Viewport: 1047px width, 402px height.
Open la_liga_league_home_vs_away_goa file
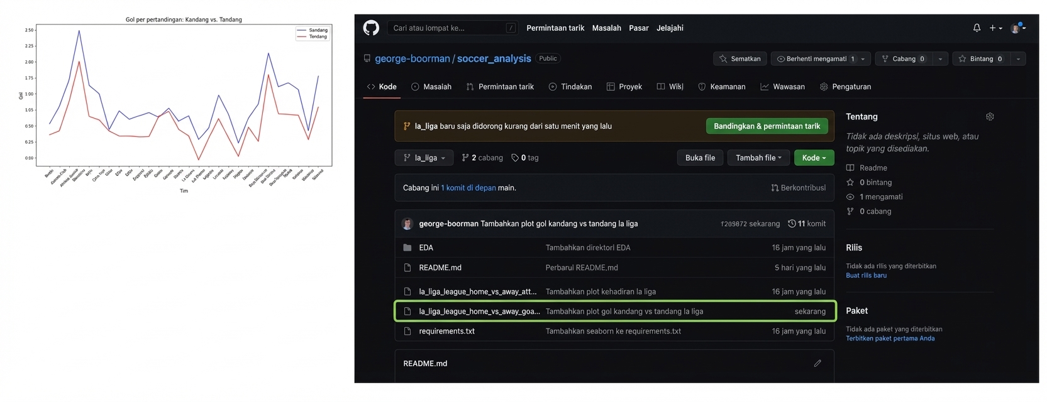[x=479, y=312]
